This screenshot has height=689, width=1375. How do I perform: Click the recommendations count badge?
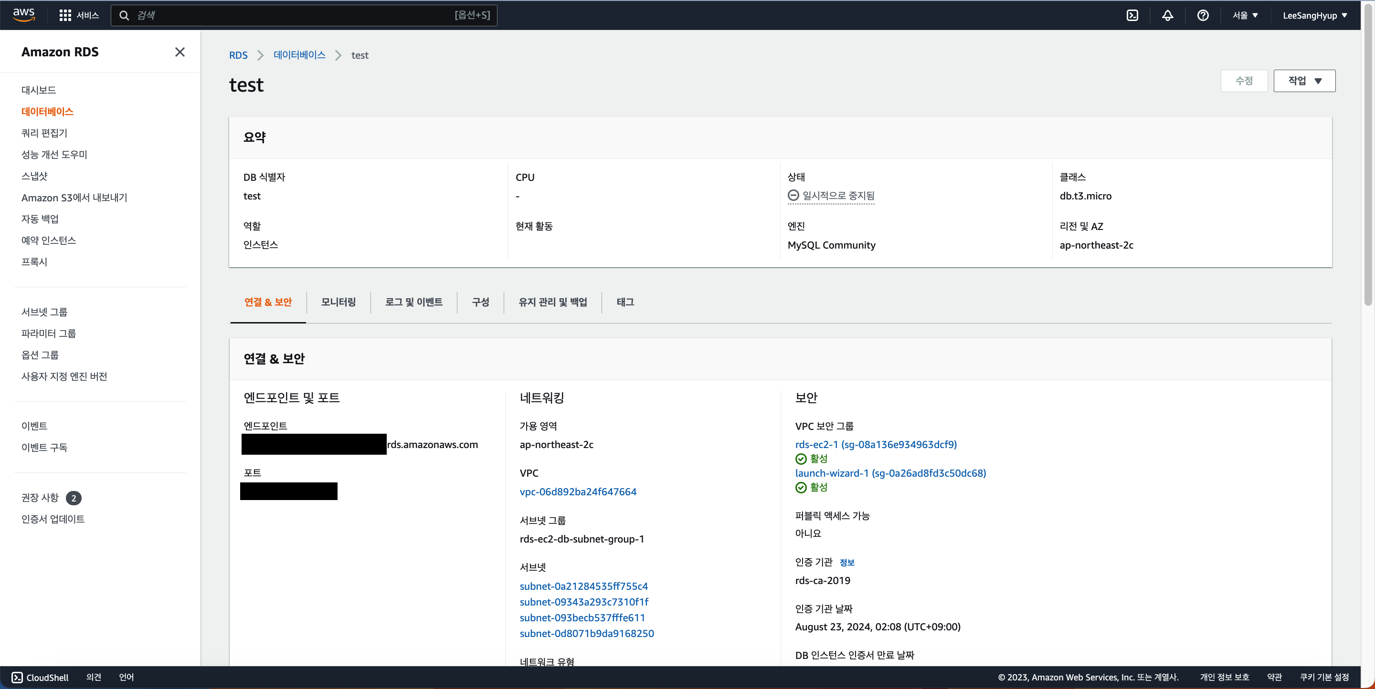(74, 498)
